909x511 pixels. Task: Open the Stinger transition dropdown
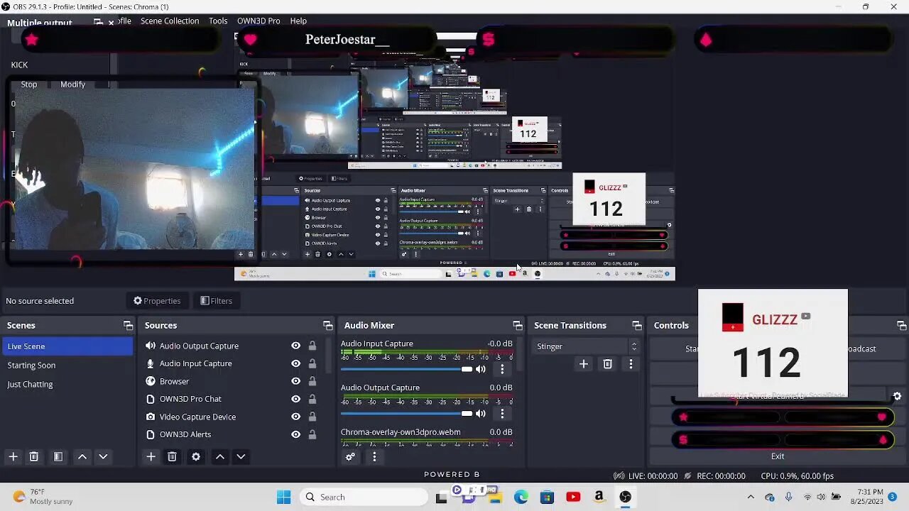coord(585,346)
